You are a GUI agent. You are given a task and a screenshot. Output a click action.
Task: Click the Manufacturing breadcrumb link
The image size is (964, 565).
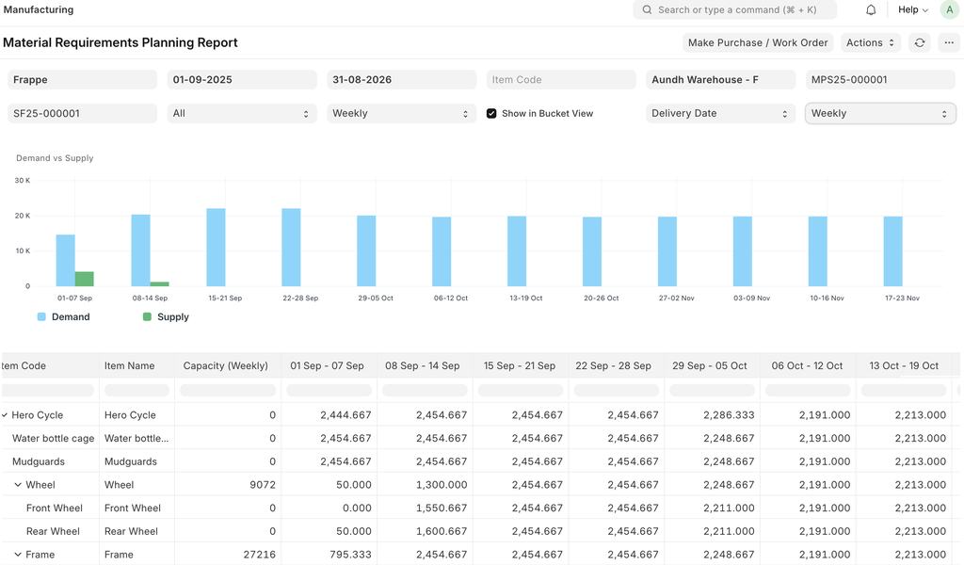point(39,10)
